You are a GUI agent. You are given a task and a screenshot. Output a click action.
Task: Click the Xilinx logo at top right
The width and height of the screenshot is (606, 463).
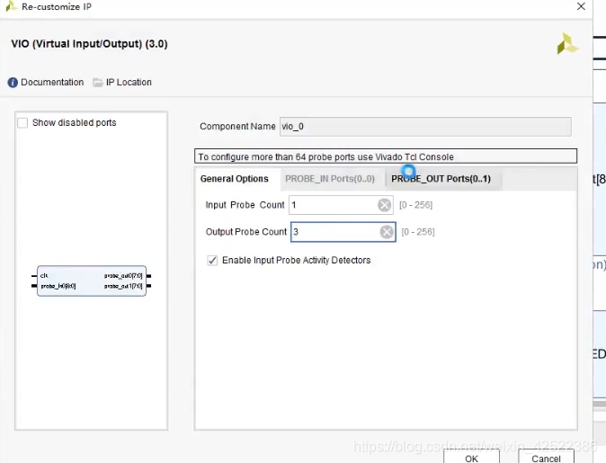click(567, 44)
